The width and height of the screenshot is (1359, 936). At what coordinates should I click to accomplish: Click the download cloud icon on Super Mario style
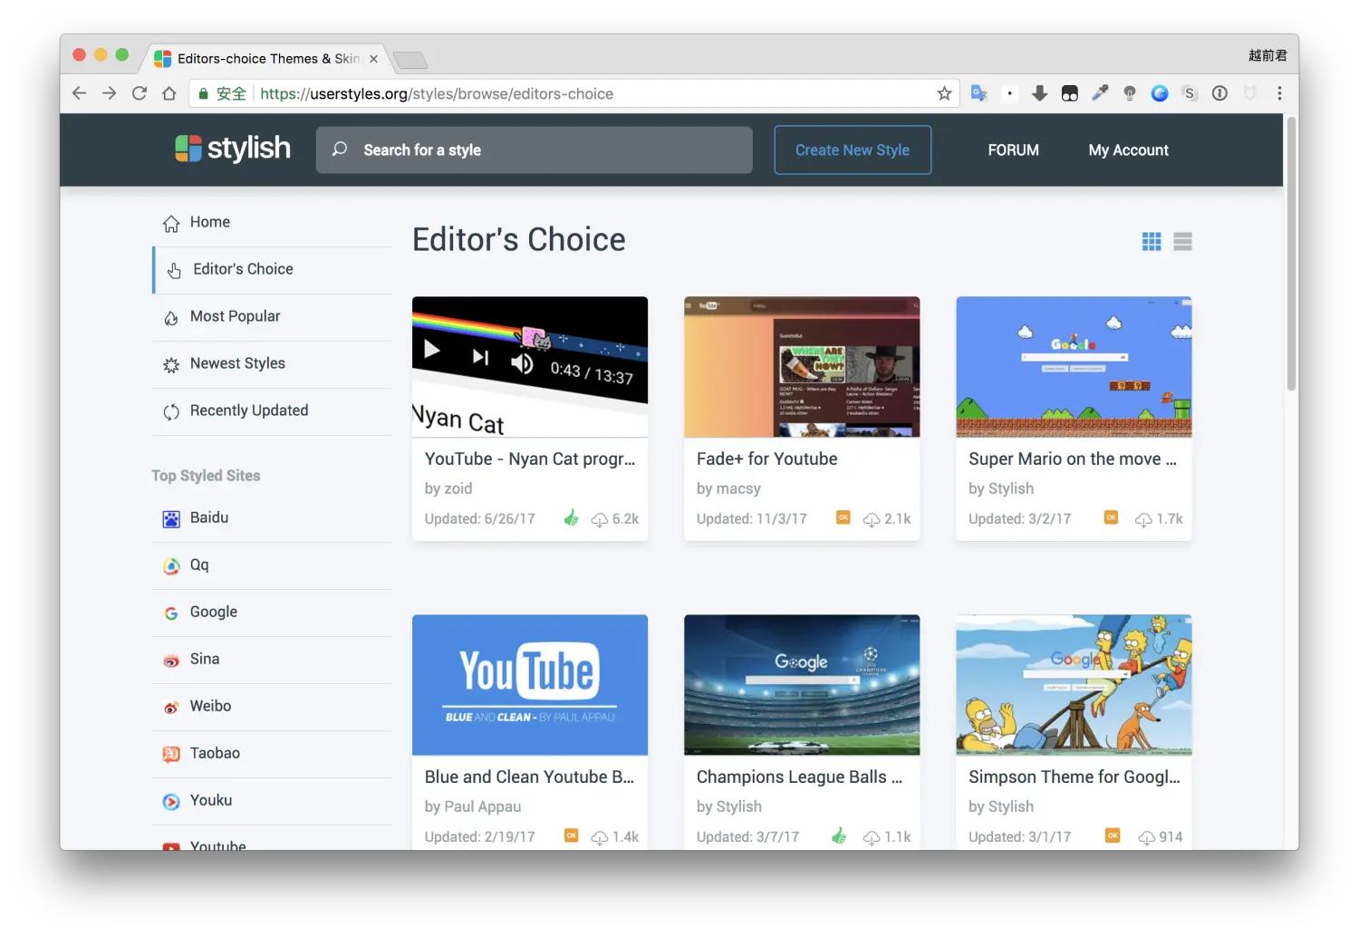point(1143,519)
